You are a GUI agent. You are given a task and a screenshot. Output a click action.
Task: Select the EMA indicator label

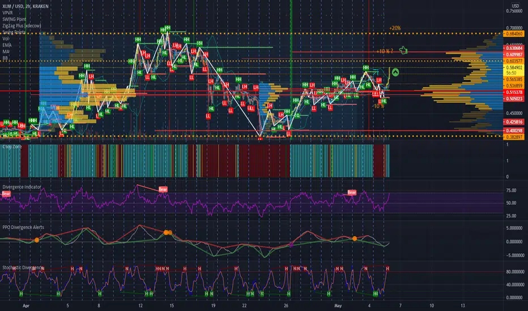coord(7,45)
